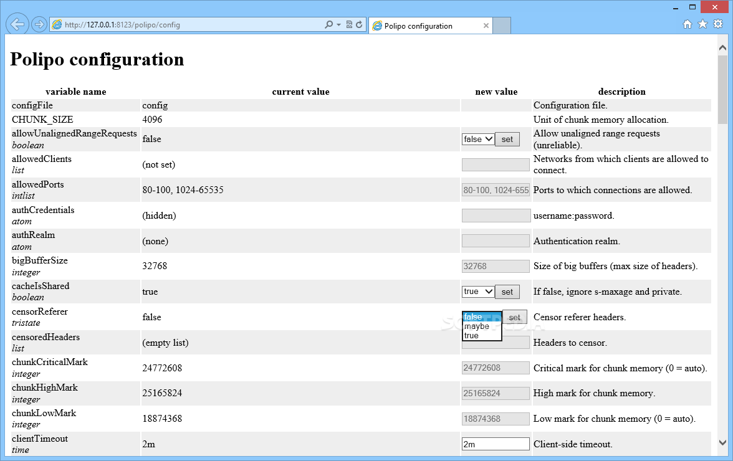The width and height of the screenshot is (733, 461).
Task: Open the allowUnalignedRangeRequests dropdown
Action: pos(478,139)
